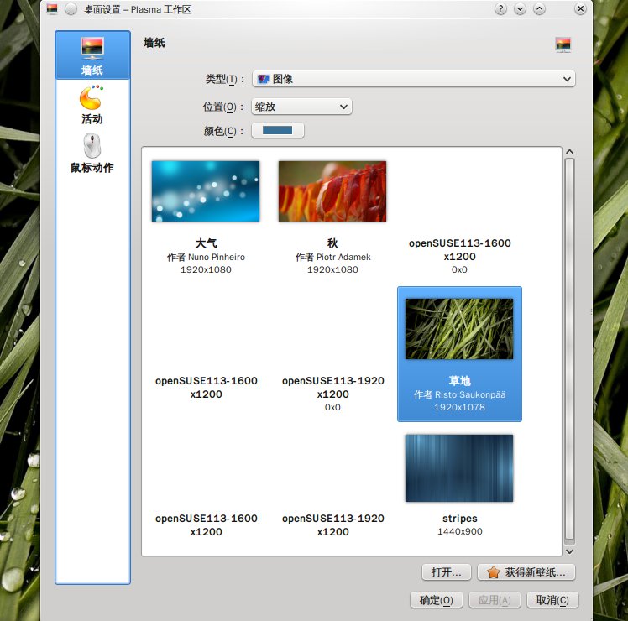Click the 作者 Piotr Adamek author text
628x621 pixels.
[x=332, y=257]
